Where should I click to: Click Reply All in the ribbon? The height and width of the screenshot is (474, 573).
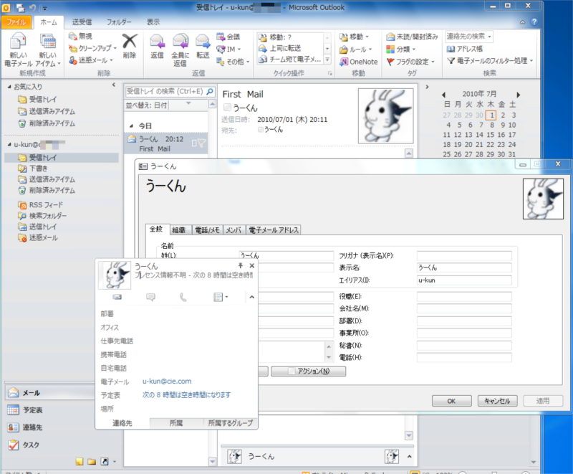tap(180, 49)
